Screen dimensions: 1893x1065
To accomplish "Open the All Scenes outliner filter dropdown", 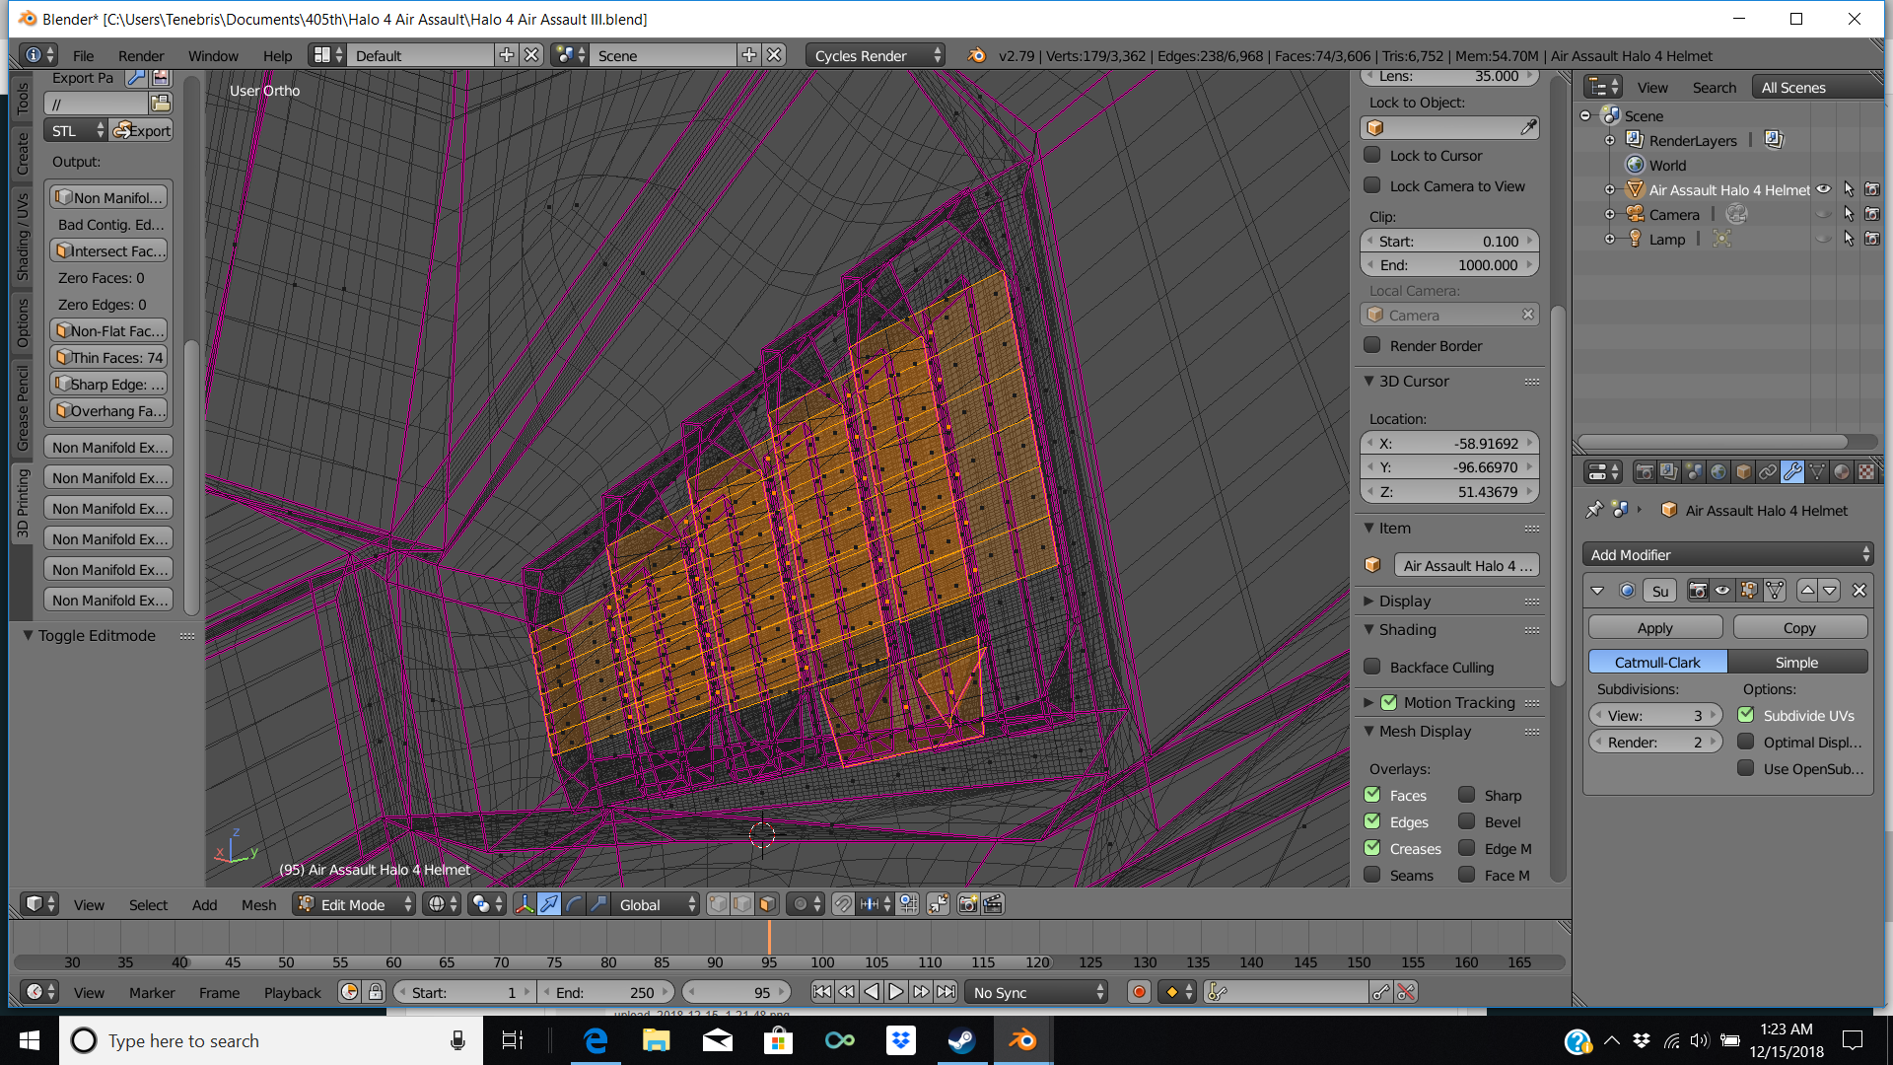I will (1818, 87).
